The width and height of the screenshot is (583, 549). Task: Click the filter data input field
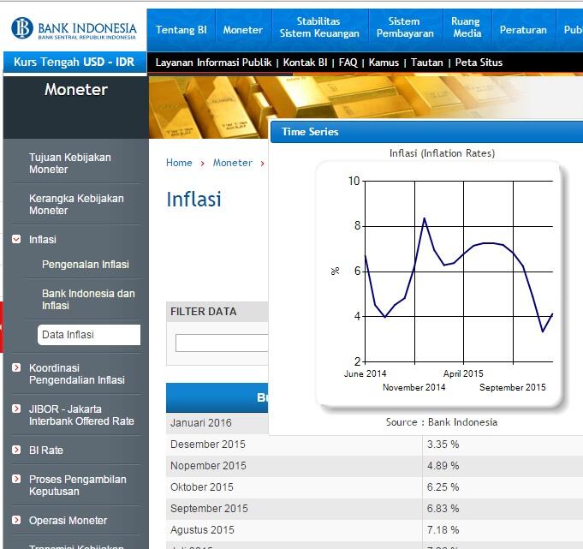pos(222,343)
